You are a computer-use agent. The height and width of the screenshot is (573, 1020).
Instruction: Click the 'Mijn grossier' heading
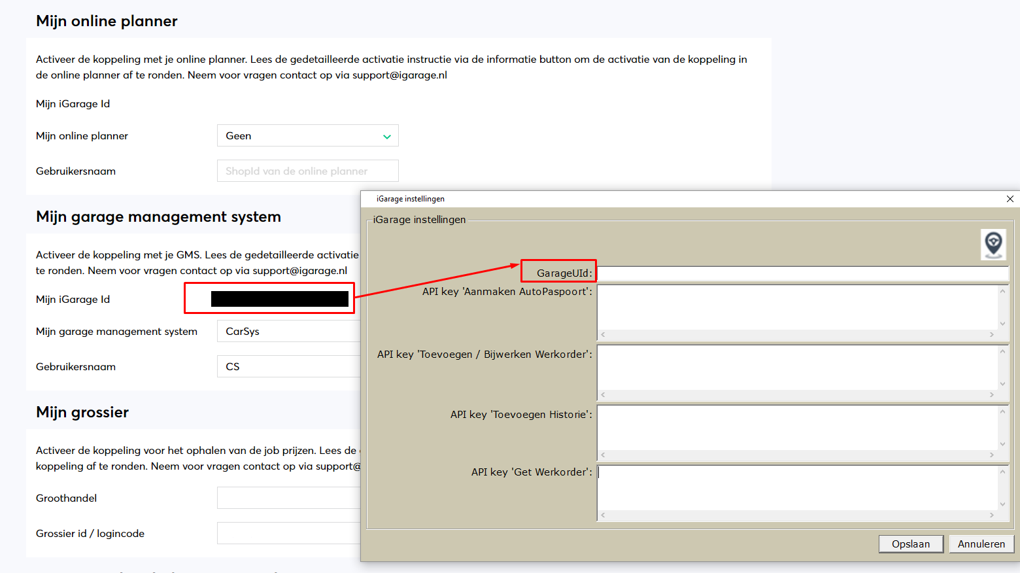click(82, 412)
